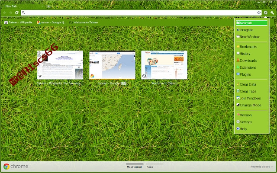
Task: Open Welcome to Taiwan bookmark
Action: click(x=84, y=22)
